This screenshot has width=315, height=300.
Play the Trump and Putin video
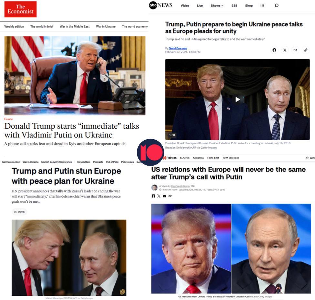coord(238,100)
